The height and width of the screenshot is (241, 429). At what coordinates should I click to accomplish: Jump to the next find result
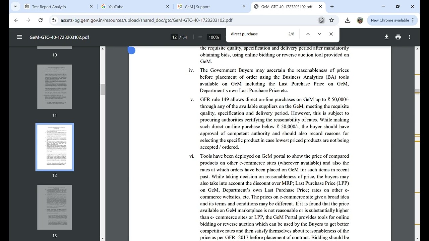(319, 34)
